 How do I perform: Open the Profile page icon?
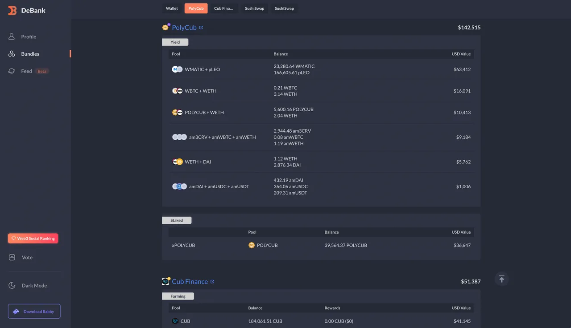point(12,36)
